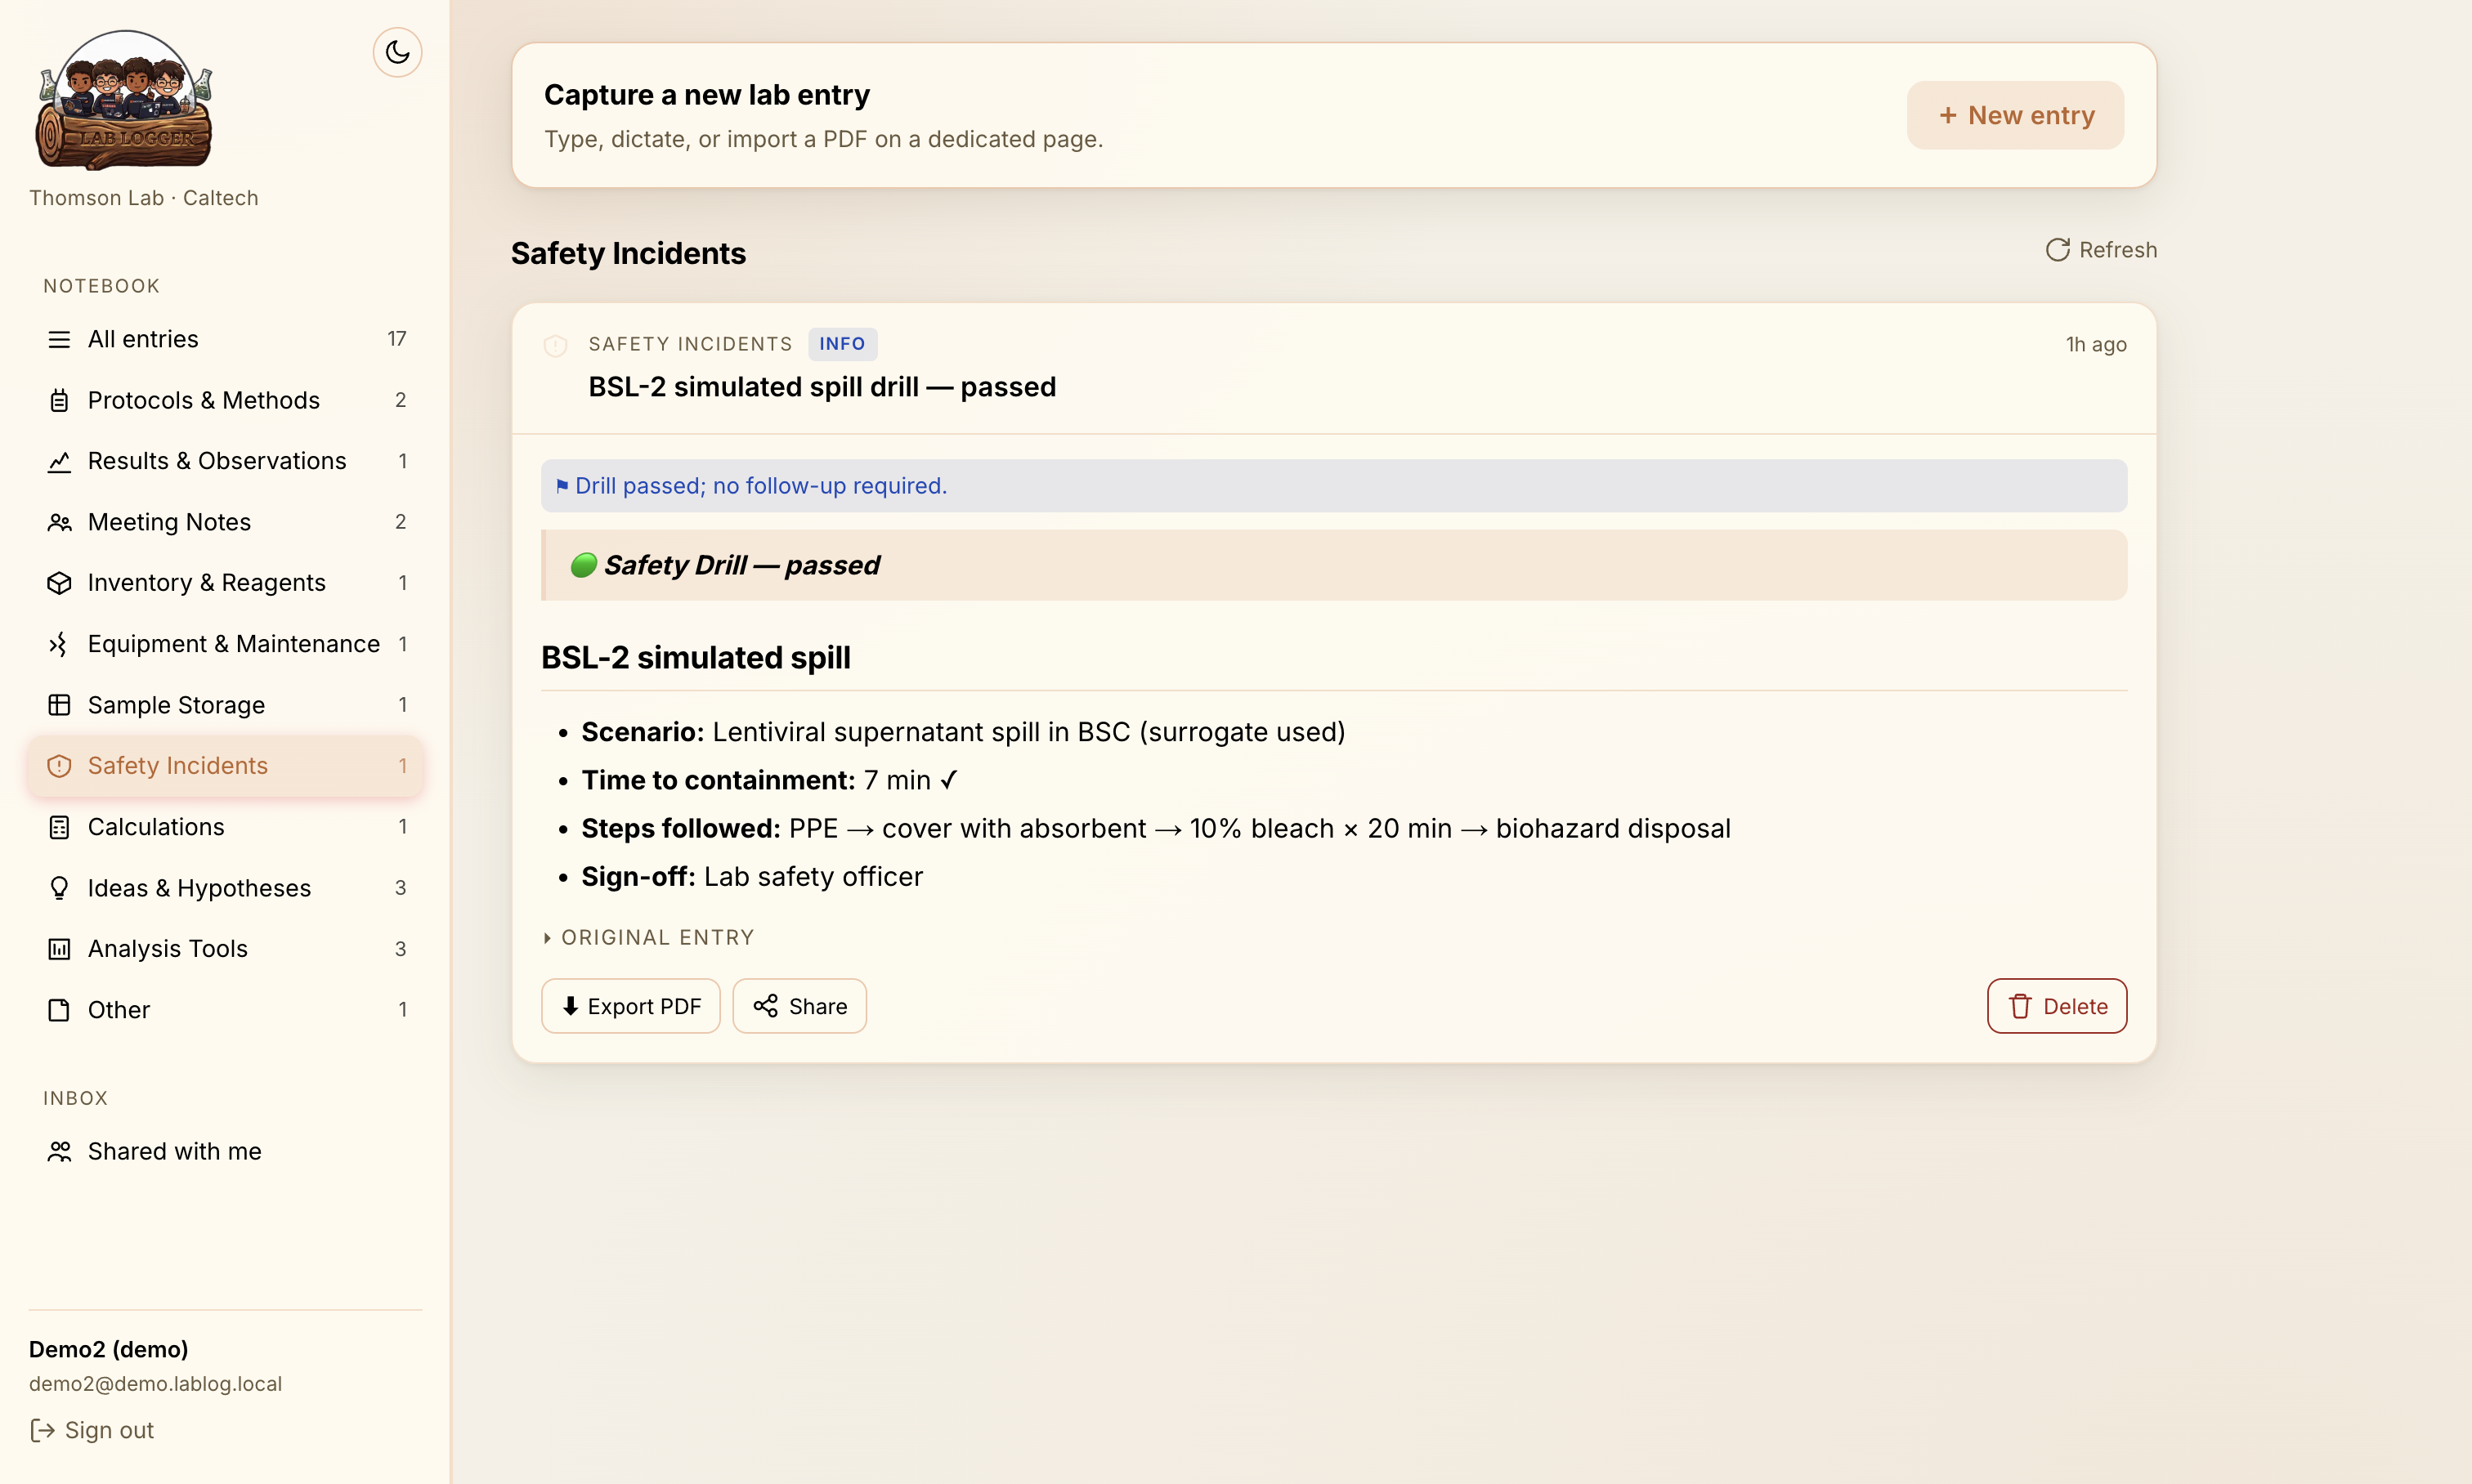Screen dimensions: 2472x1484
Task: Click the Equipment & Maintenance tools icon
Action: [59, 644]
